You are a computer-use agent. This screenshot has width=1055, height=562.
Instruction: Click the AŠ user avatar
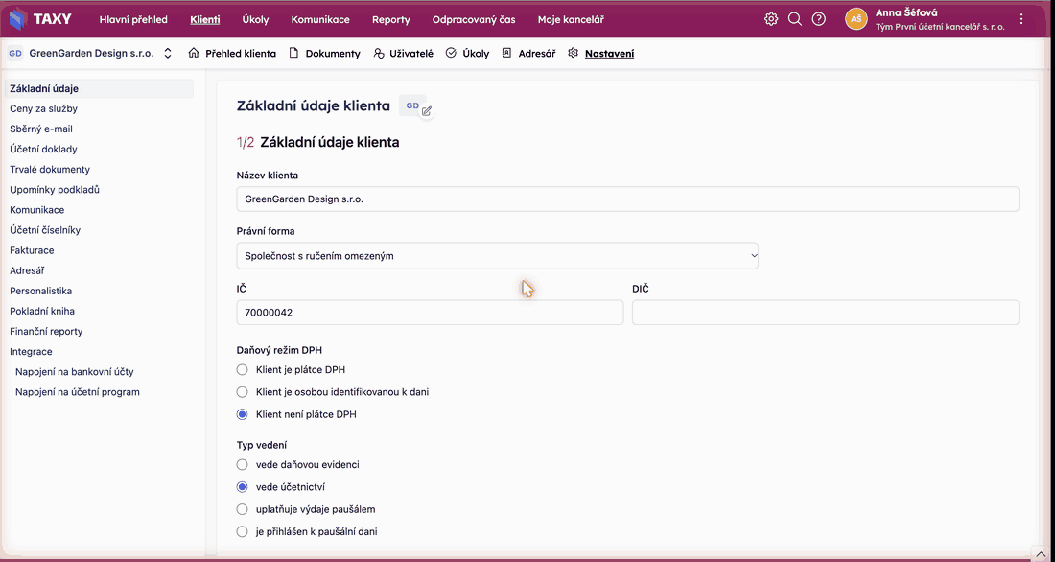tap(856, 19)
